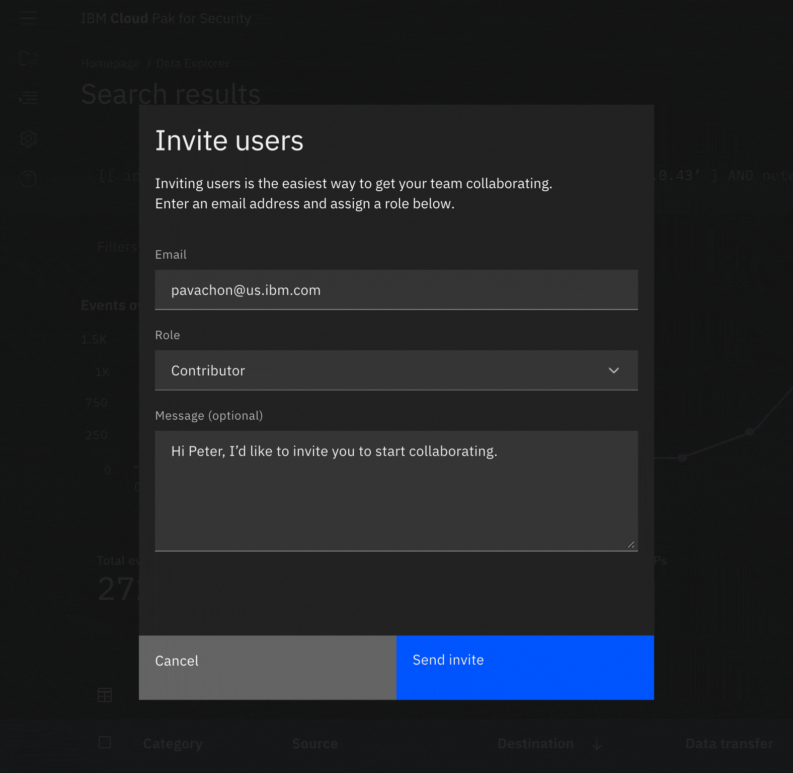Click the Homepage breadcrumb link
The width and height of the screenshot is (793, 773).
(110, 63)
